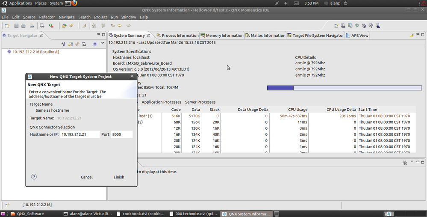Maximize the System Summary view panel
427x217 pixels.
point(423,35)
